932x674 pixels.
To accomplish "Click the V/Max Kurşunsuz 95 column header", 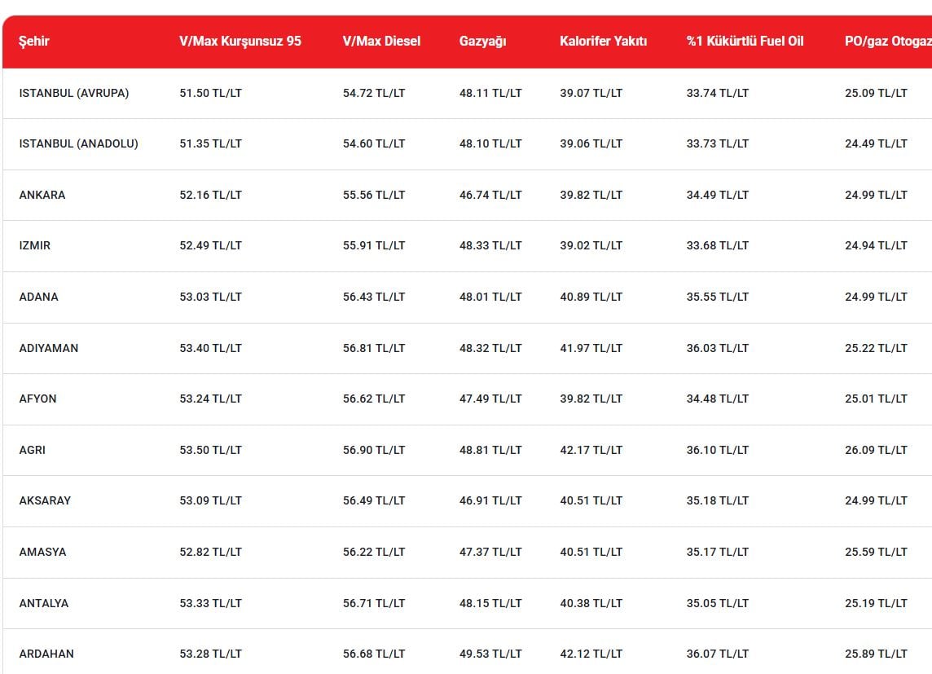I will pyautogui.click(x=240, y=41).
